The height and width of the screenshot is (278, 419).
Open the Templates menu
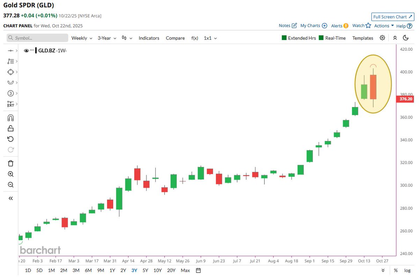(362, 38)
